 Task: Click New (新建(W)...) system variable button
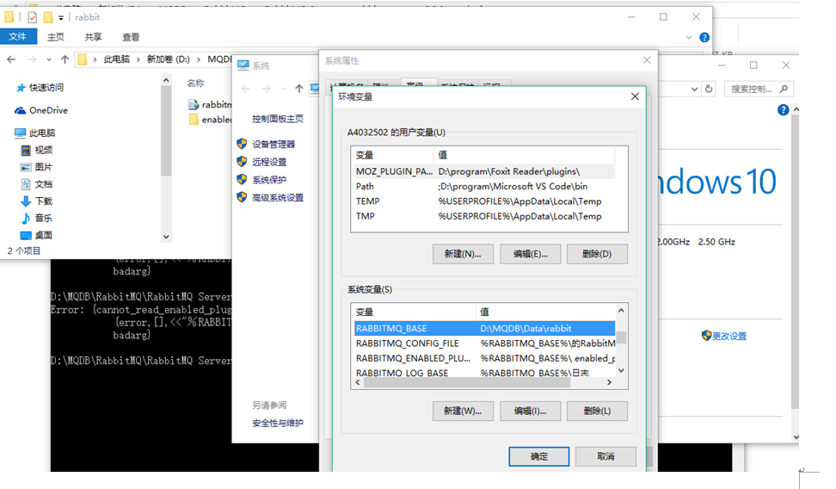pyautogui.click(x=463, y=411)
